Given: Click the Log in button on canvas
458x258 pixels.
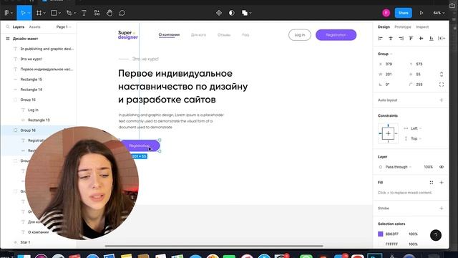Looking at the screenshot, I should (300, 35).
